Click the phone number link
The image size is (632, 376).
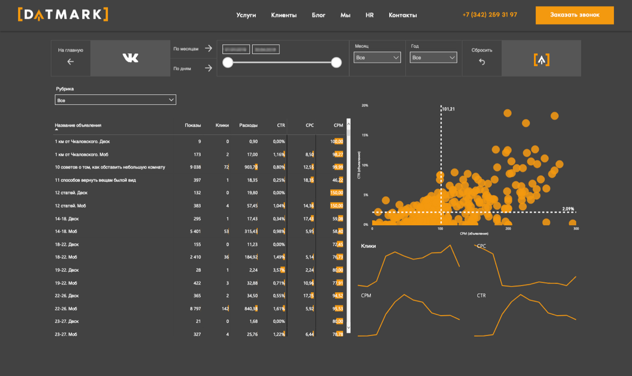490,15
